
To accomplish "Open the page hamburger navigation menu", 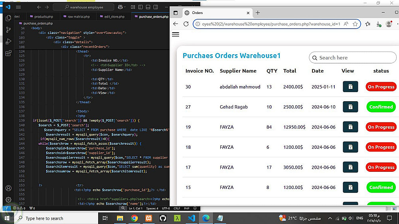I will pyautogui.click(x=176, y=34).
